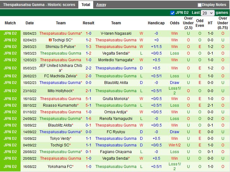This screenshot has width=230, height=172.
Task: Click Mito Hollyhock team name
Action: [60, 91]
